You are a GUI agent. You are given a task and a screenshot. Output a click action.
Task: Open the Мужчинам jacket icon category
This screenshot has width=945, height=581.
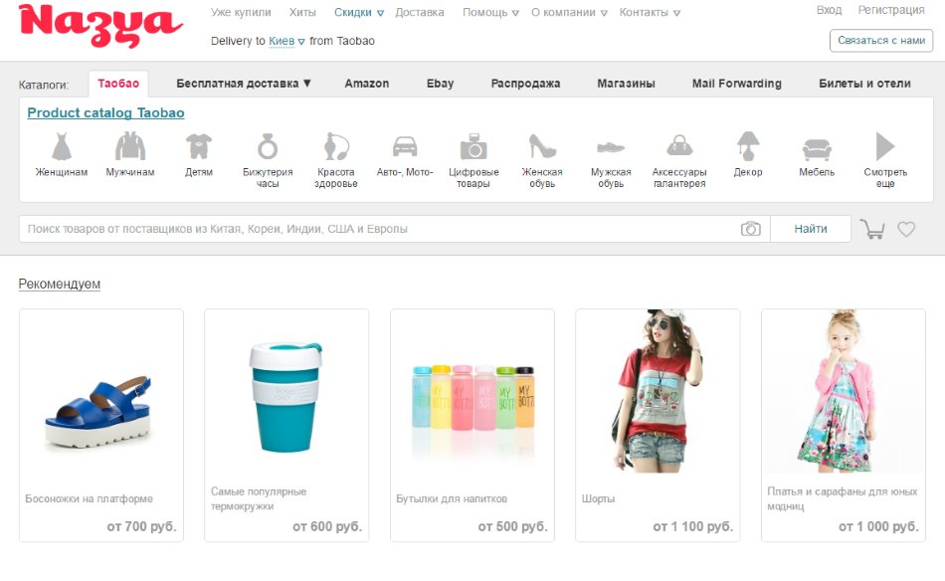tap(130, 146)
